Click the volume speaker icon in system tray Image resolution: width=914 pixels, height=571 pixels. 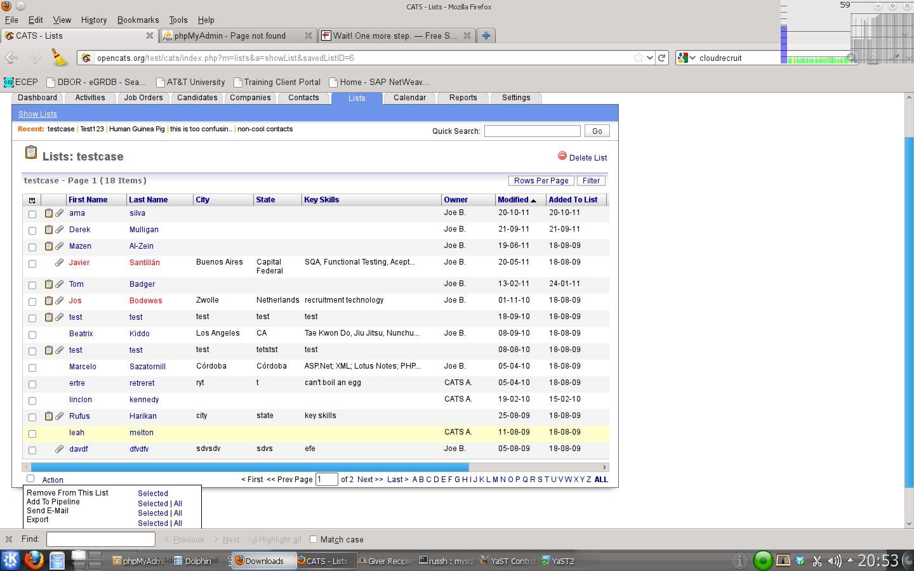(834, 561)
